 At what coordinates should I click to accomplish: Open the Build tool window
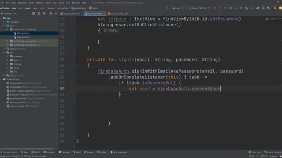[77, 152]
